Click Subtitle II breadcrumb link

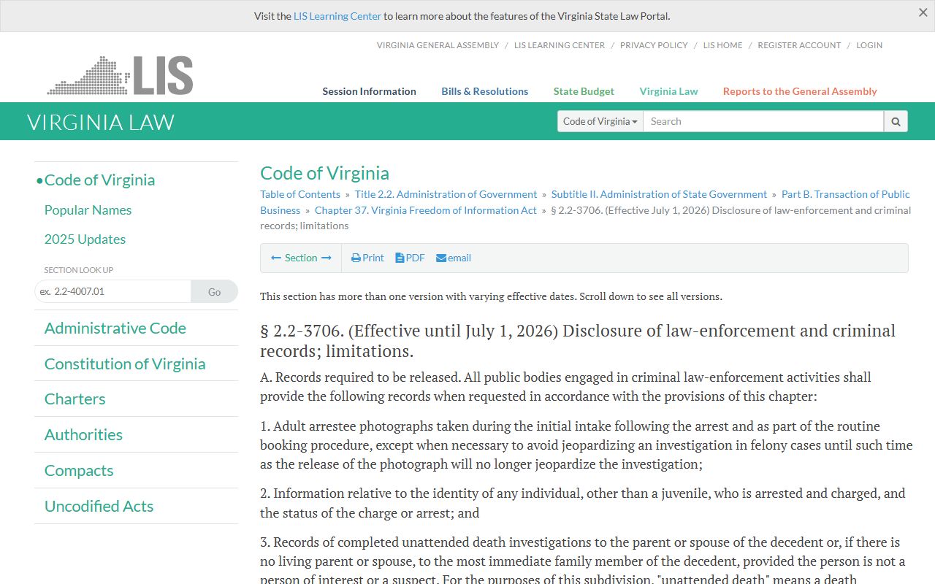click(659, 194)
